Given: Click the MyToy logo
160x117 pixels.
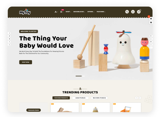Looking at the screenshot, I should [25, 12].
